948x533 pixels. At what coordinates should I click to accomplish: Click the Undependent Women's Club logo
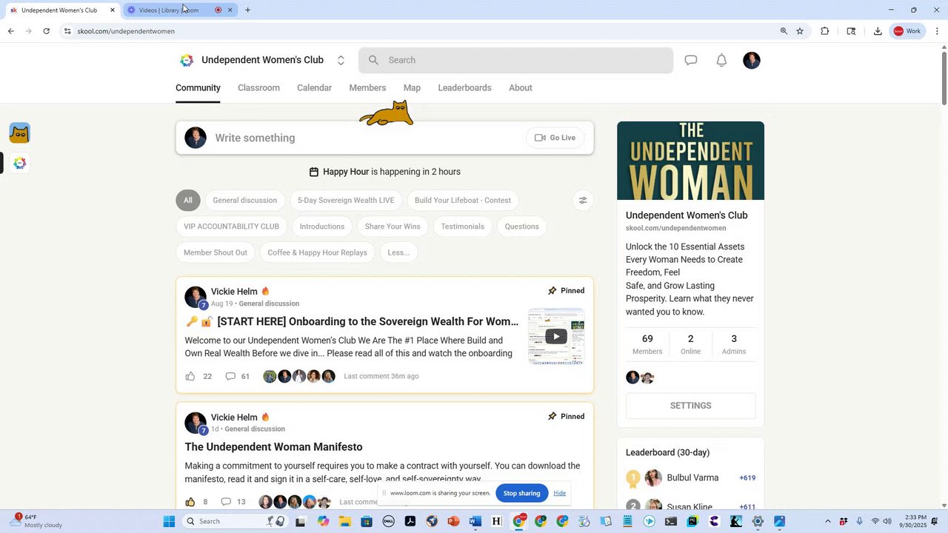(x=187, y=60)
